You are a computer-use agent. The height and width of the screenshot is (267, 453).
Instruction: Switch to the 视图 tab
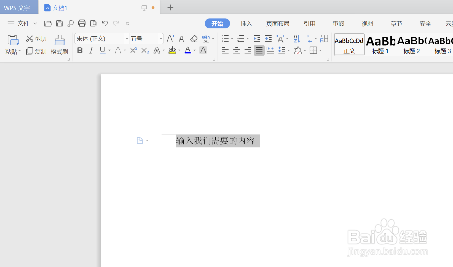tap(367, 24)
